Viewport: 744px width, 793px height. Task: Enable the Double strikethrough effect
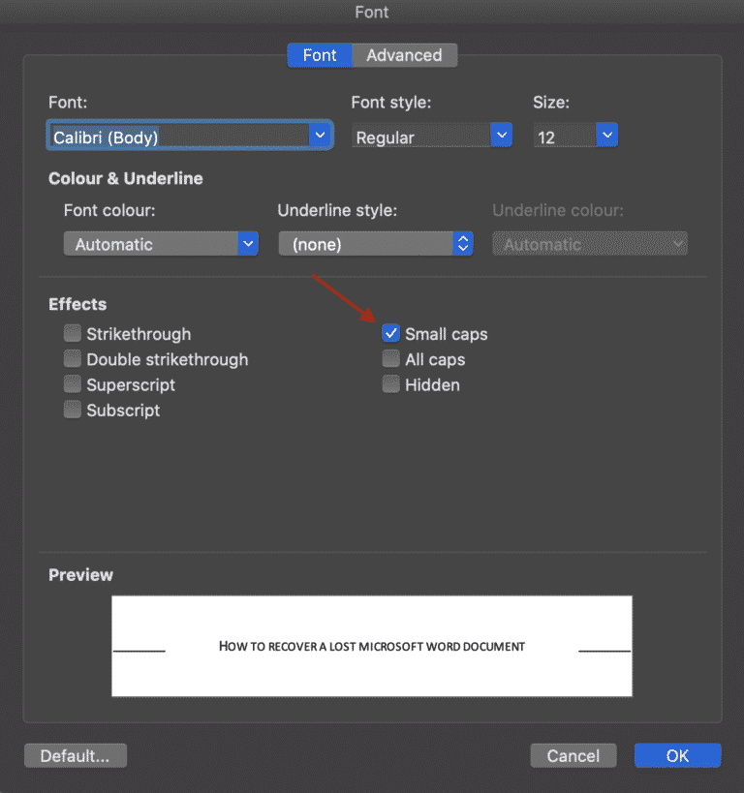tap(72, 359)
